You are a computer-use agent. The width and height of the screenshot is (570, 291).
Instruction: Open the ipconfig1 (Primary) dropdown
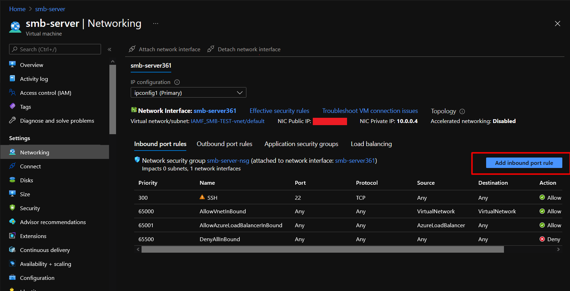188,93
